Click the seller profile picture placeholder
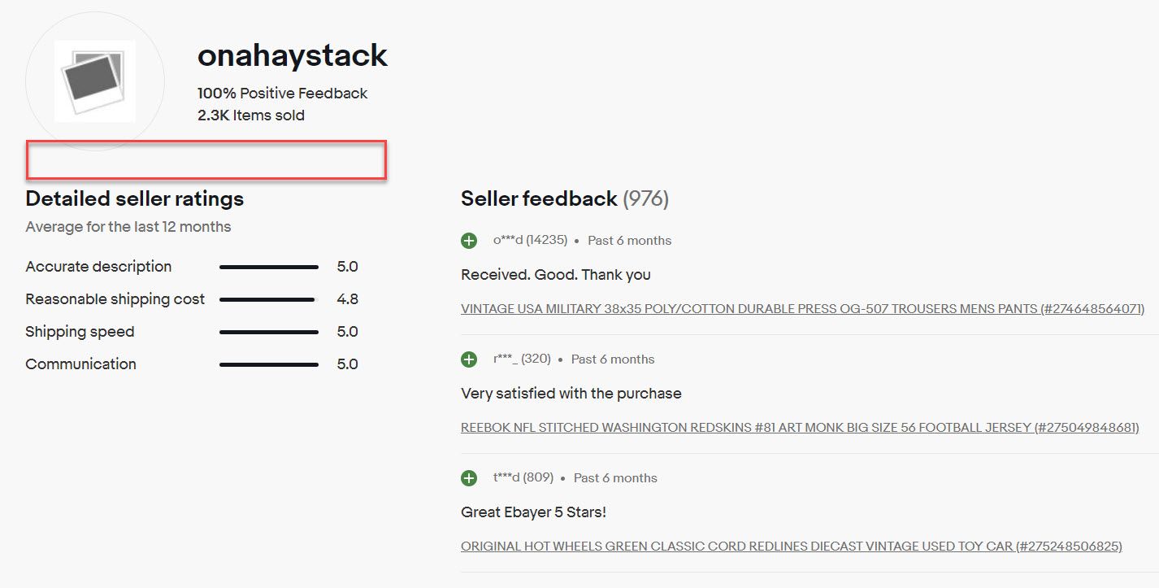Screen dimensions: 1159x588 coord(94,81)
